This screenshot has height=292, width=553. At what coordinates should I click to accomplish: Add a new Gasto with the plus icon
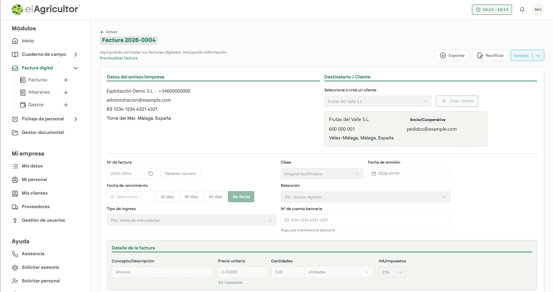[x=66, y=105]
